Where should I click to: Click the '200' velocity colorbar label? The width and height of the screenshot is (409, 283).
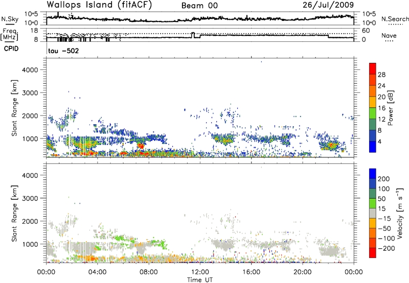(x=384, y=179)
